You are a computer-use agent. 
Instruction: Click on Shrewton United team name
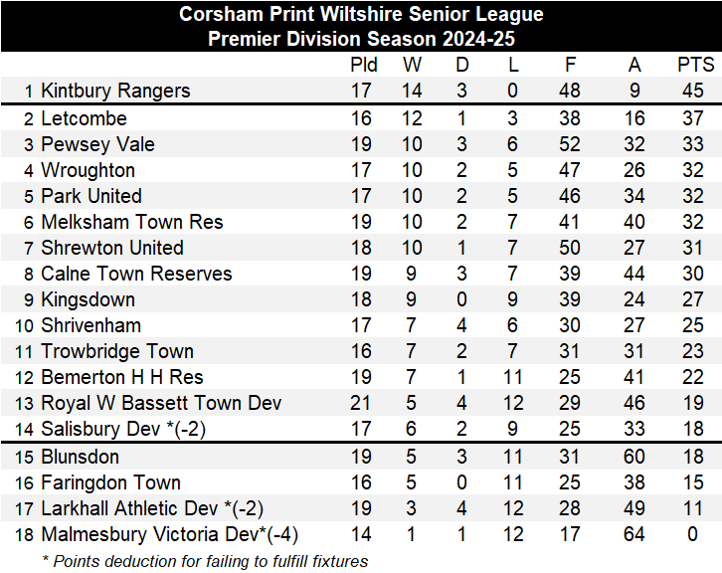tap(111, 248)
